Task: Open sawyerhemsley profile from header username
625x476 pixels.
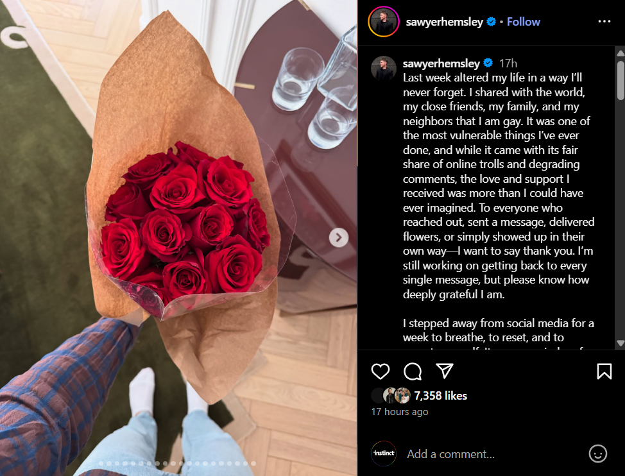Action: (x=444, y=22)
